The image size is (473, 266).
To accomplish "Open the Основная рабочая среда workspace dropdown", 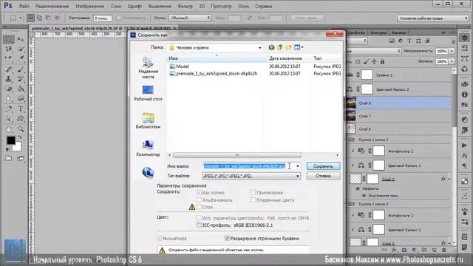I will click(x=432, y=18).
